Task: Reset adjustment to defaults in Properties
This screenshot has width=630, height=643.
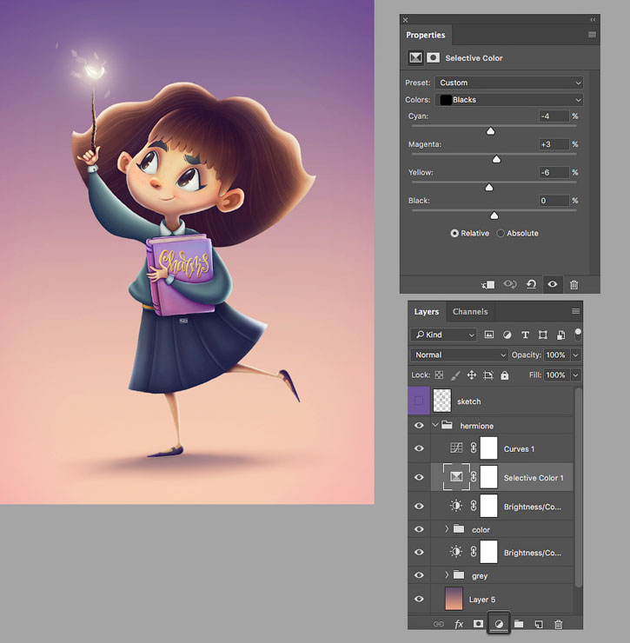Action: tap(531, 284)
